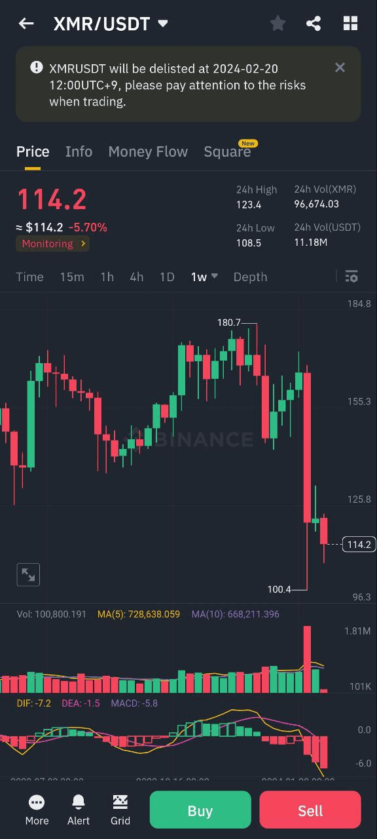Switch chart to Depth view

[250, 277]
